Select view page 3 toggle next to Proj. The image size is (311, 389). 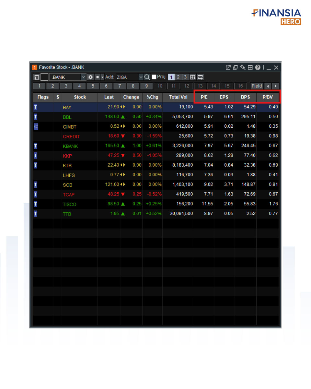coord(185,77)
